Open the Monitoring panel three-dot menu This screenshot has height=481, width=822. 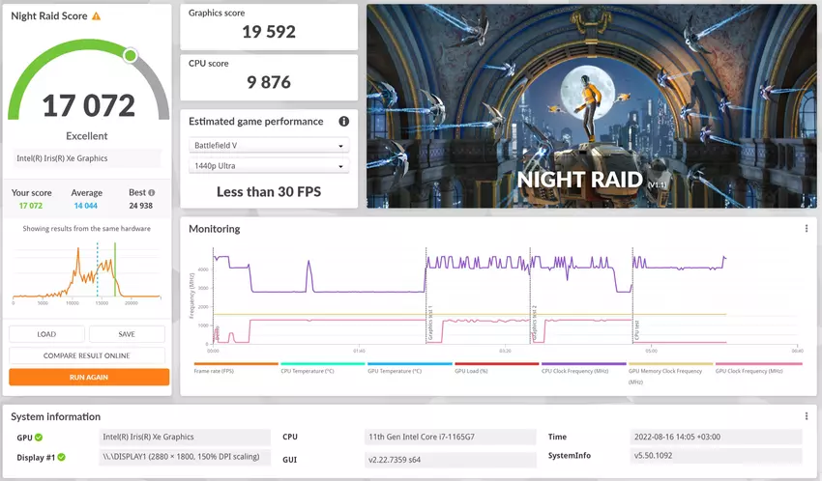click(807, 229)
